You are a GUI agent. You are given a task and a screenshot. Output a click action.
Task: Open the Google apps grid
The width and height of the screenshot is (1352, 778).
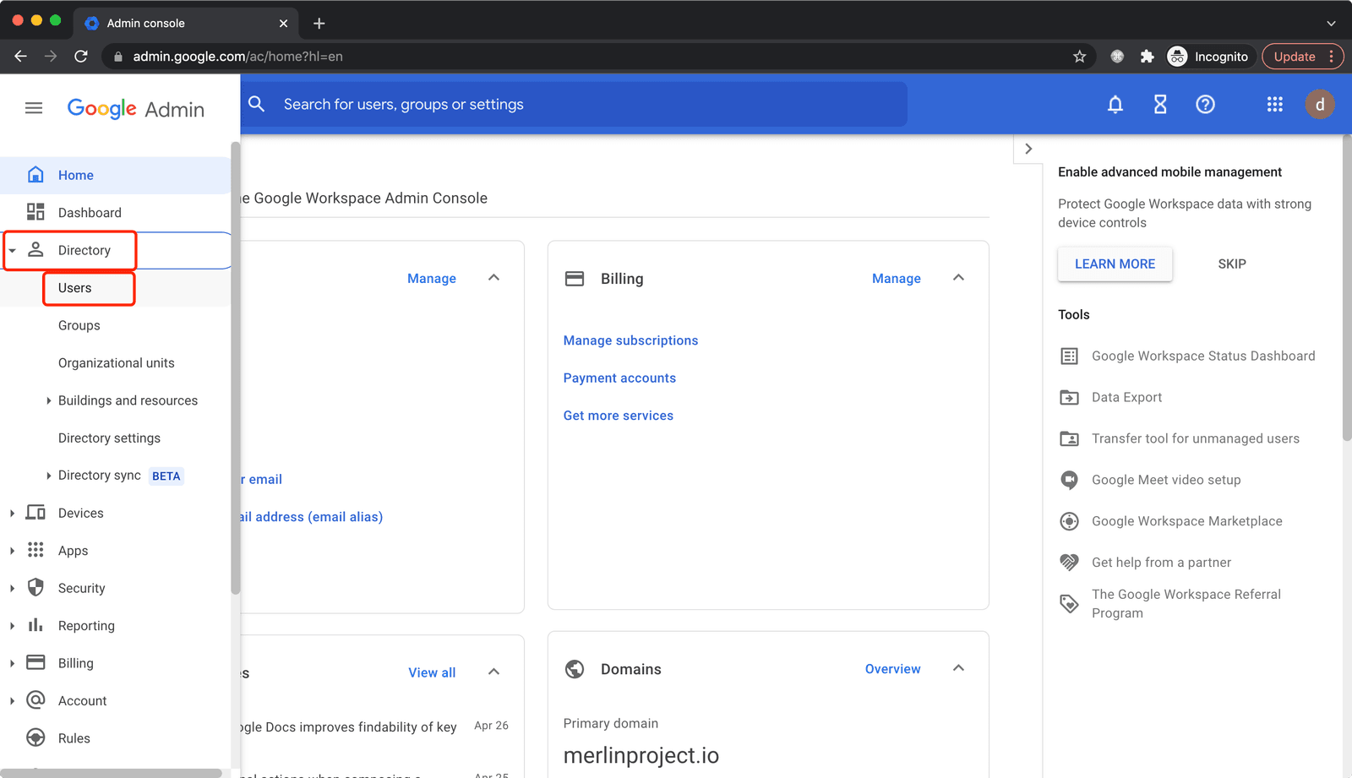[x=1274, y=104]
